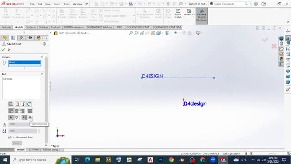Screen dimensions: 291x164
Task: Click the Font button
Action: point(17,143)
